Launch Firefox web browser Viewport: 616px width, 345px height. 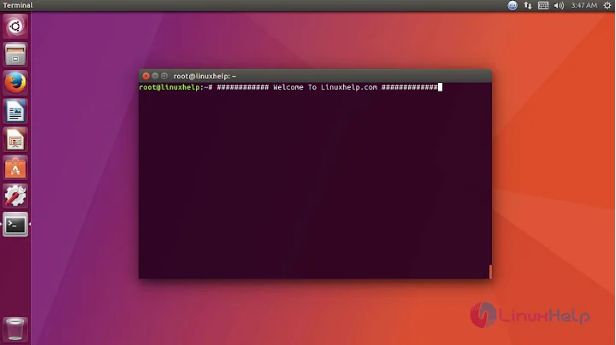coord(15,83)
